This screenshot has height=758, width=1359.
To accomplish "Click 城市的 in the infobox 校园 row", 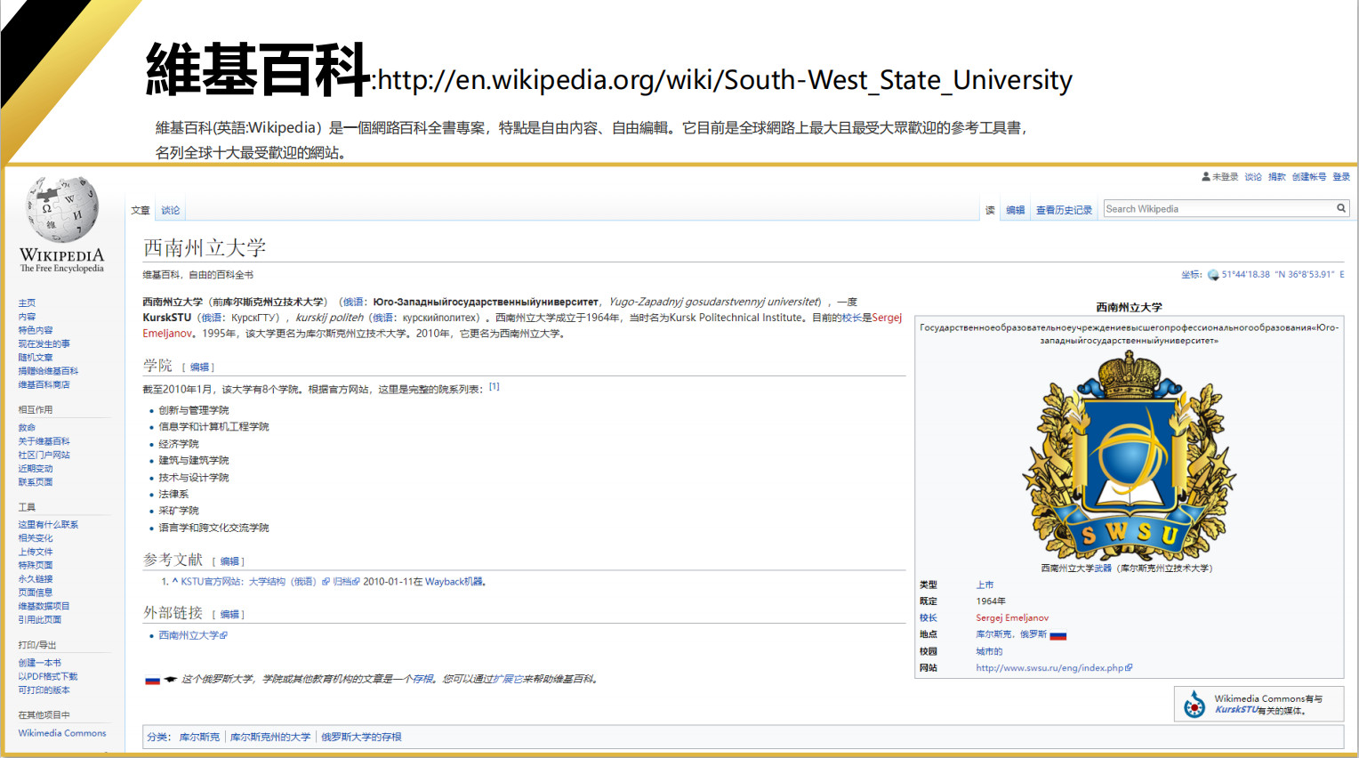I will coord(989,652).
